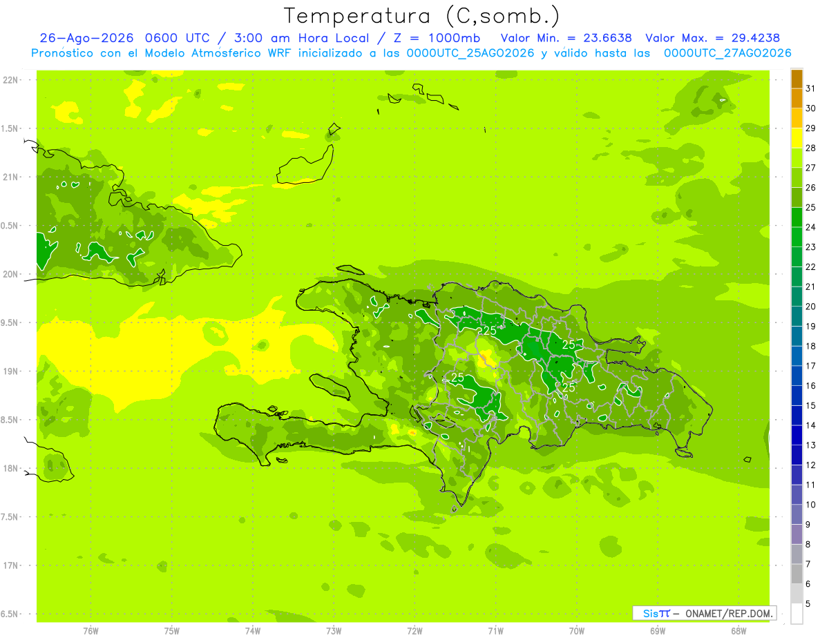
Task: Select "Valor Min. = 23.6638" text
Action: click(x=566, y=38)
